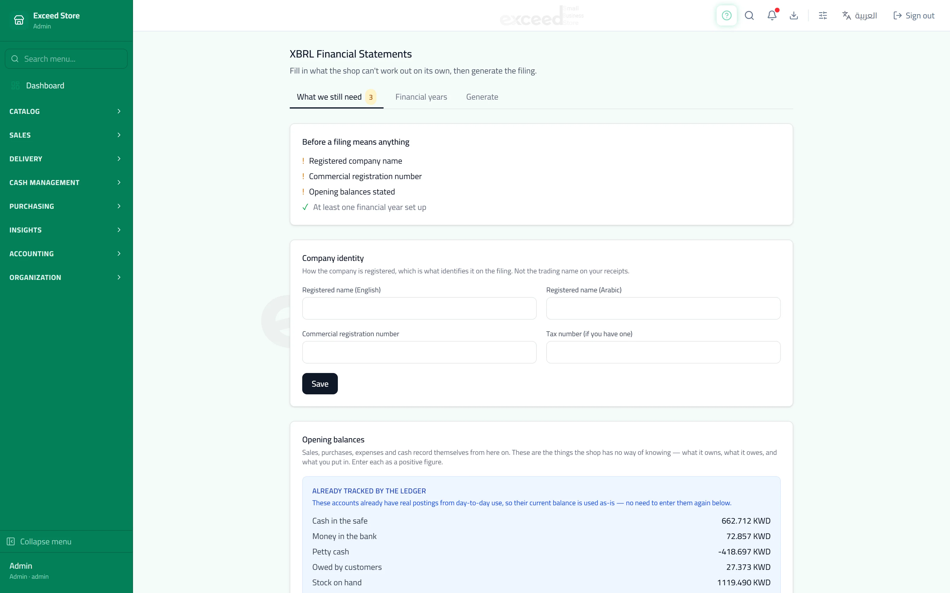
Task: Expand the INSIGHTS section
Action: (66, 230)
